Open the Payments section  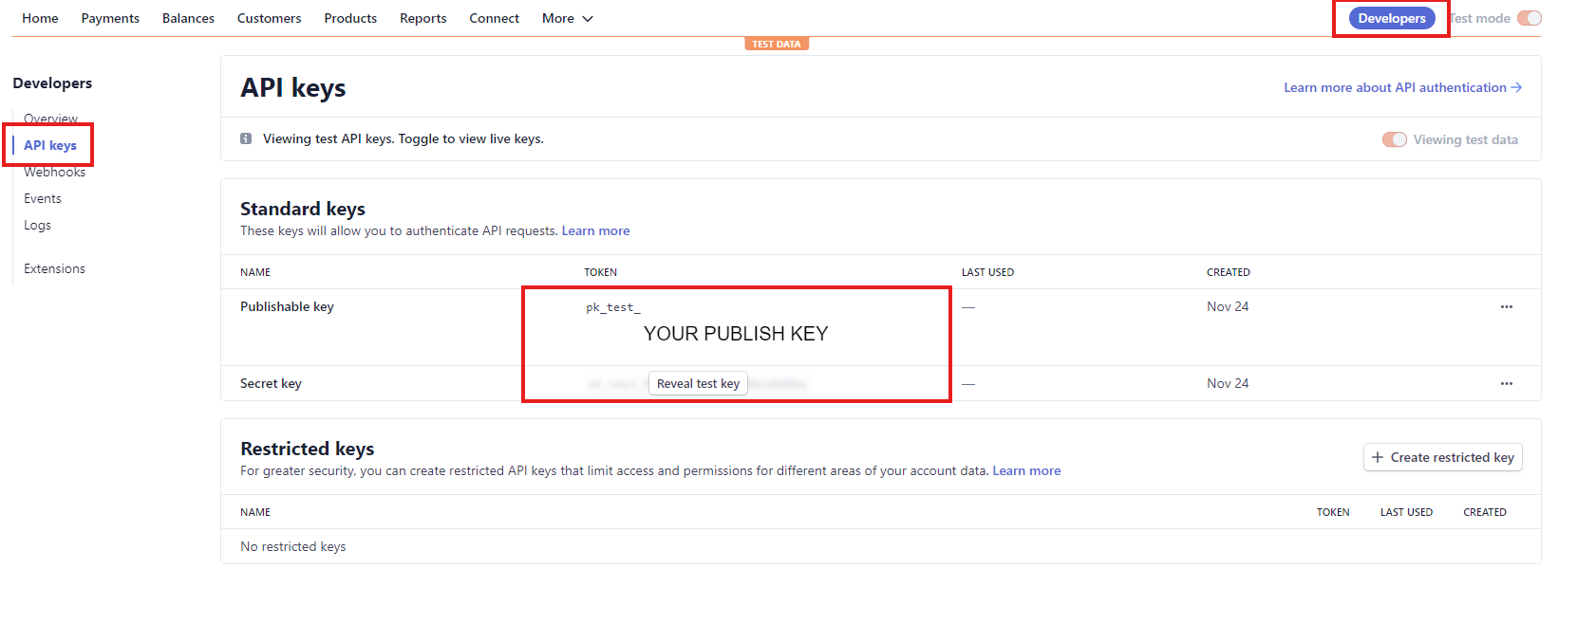click(x=110, y=18)
